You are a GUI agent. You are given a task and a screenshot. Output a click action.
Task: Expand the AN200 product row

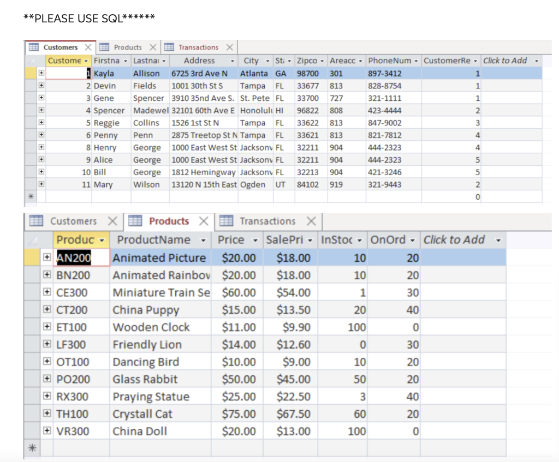47,257
